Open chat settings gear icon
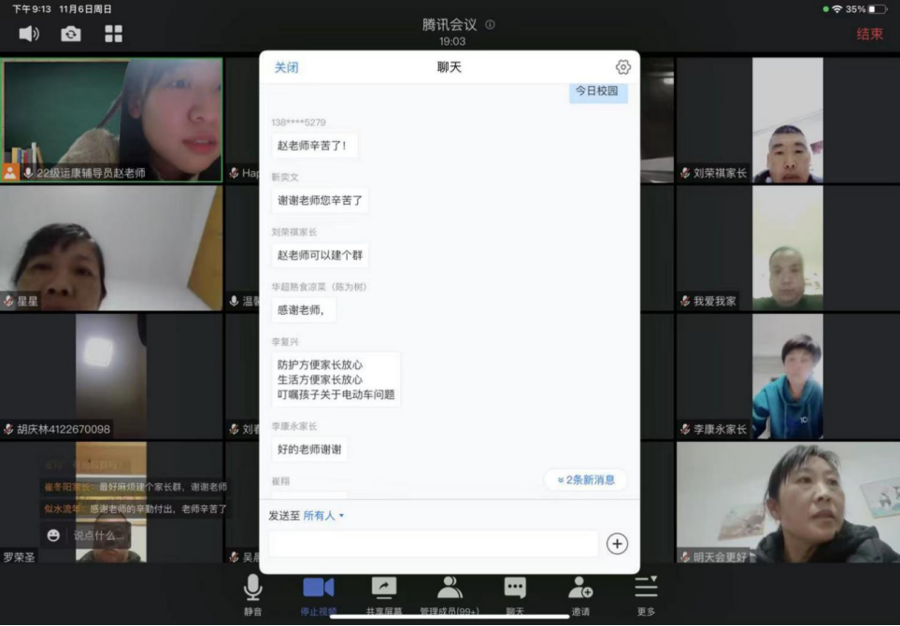Viewport: 900px width, 626px height. (623, 67)
